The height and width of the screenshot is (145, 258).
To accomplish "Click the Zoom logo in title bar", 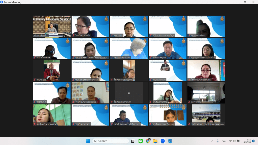I will tap(2, 2).
